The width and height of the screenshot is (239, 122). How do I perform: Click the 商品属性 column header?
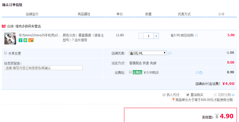84,14
